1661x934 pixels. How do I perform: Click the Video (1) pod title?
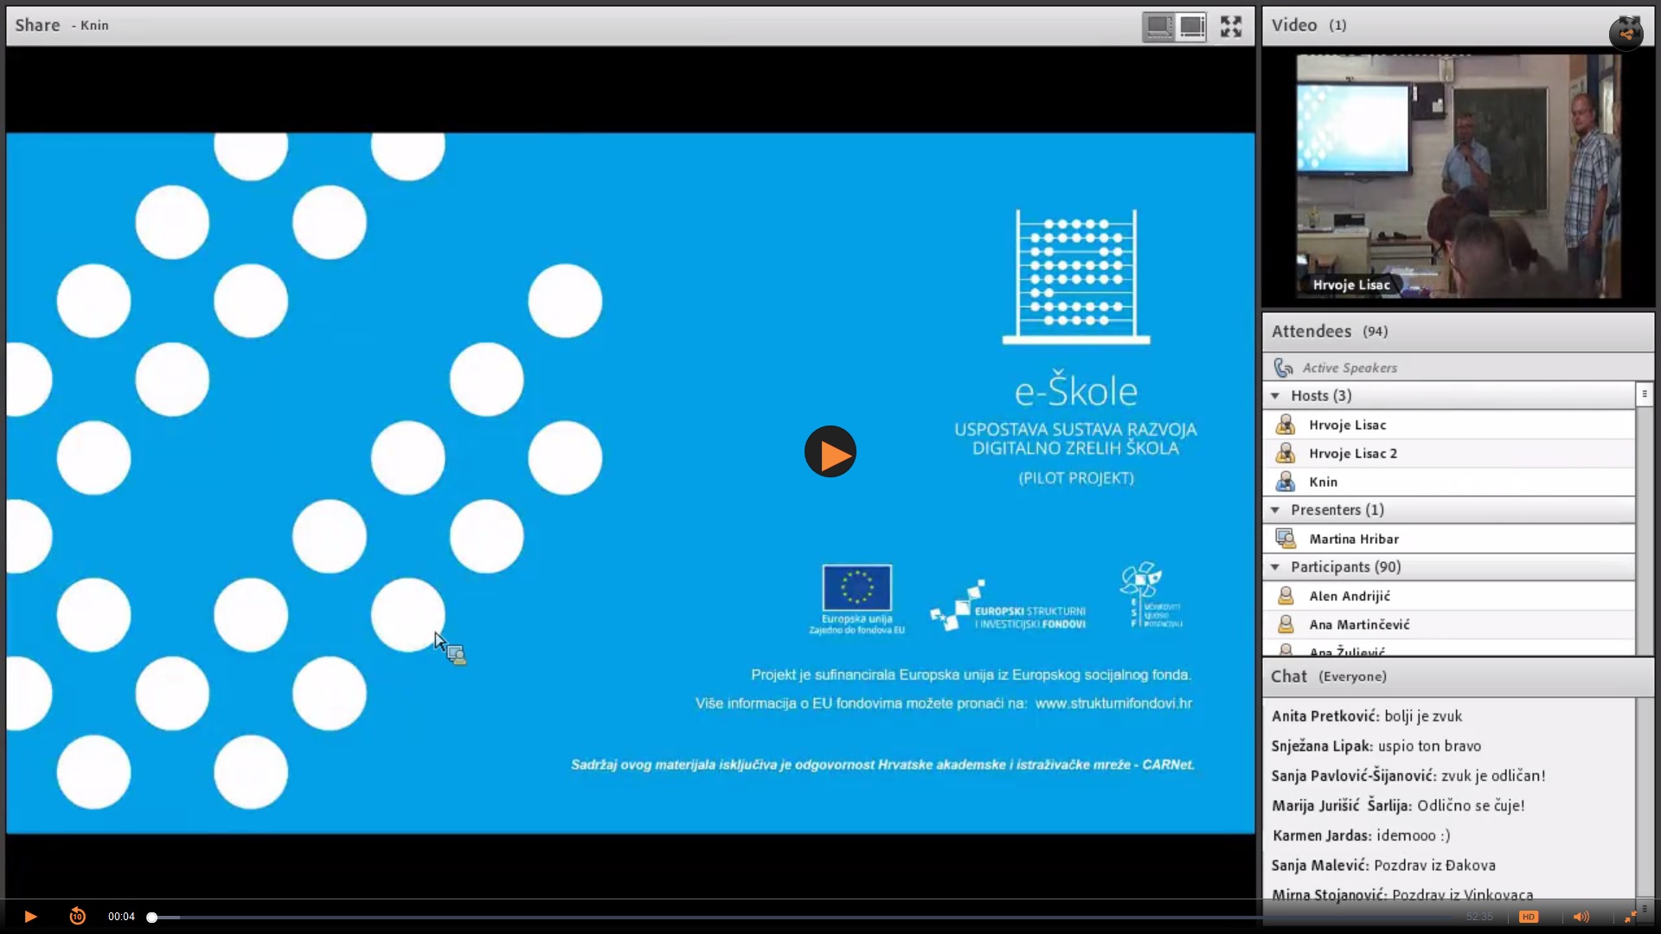click(x=1309, y=25)
